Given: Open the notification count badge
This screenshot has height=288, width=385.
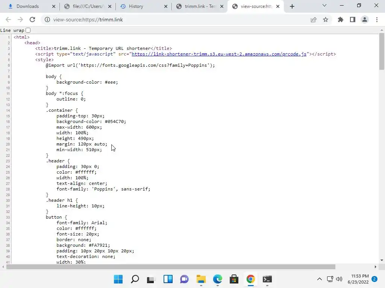Looking at the screenshot, I should [x=374, y=279].
